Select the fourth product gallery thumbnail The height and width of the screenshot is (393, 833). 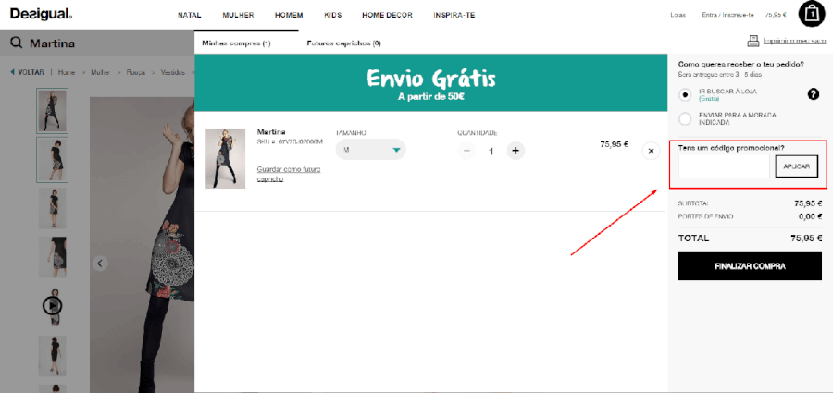[x=52, y=256]
